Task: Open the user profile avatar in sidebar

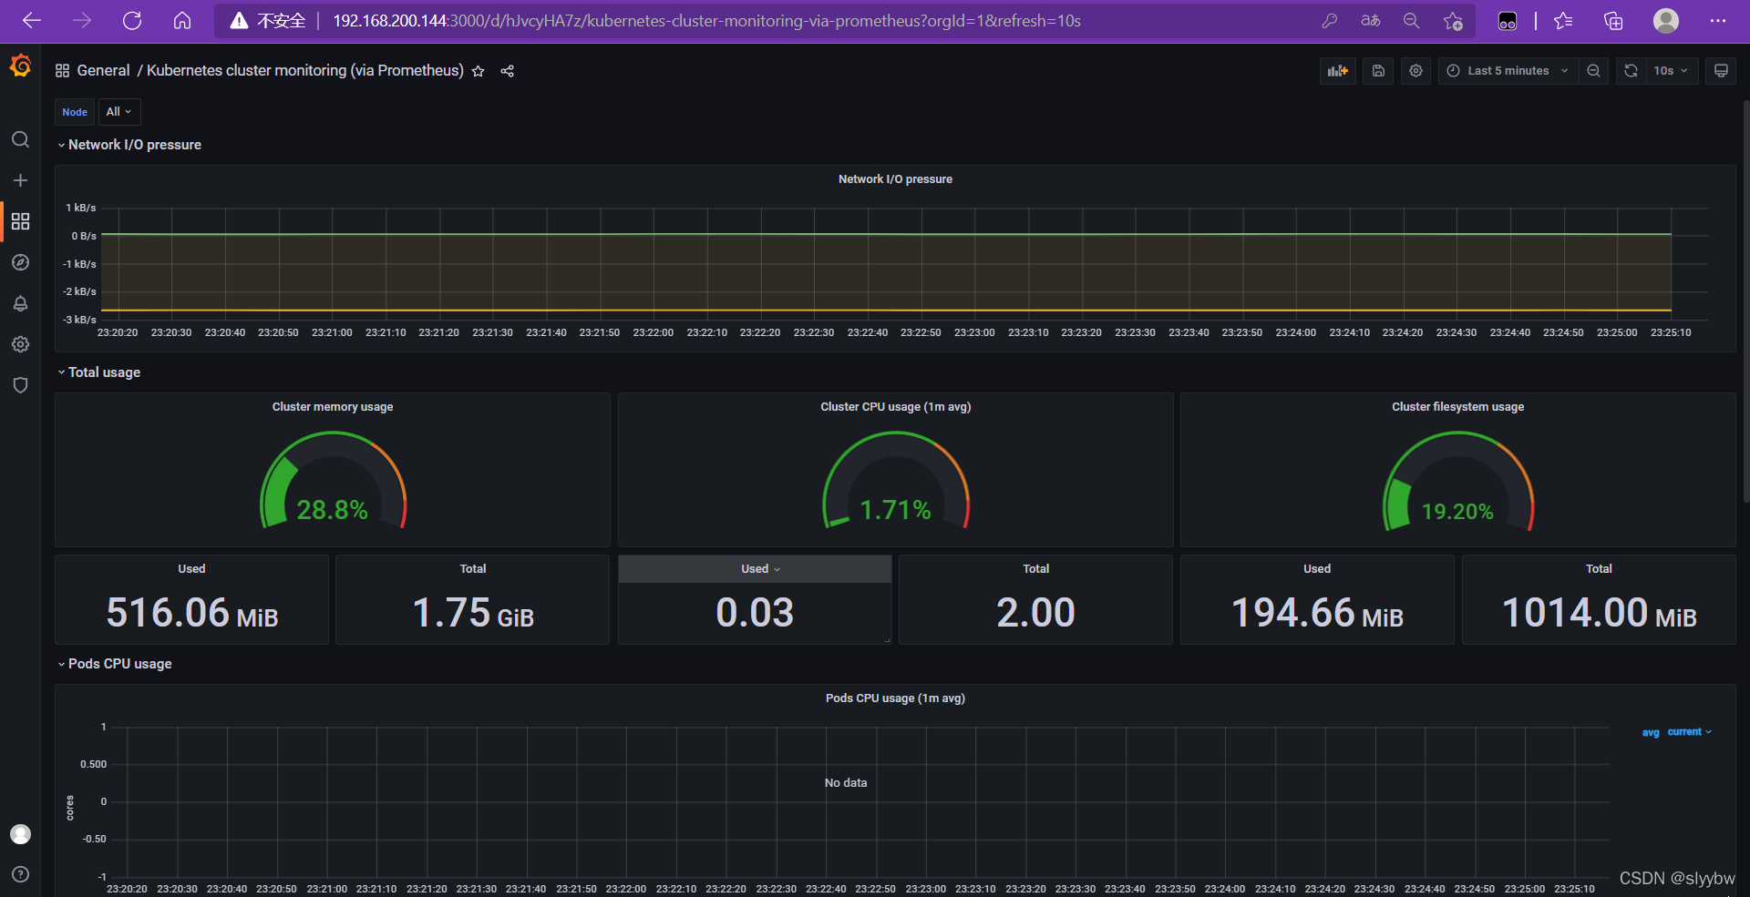Action: 20,834
